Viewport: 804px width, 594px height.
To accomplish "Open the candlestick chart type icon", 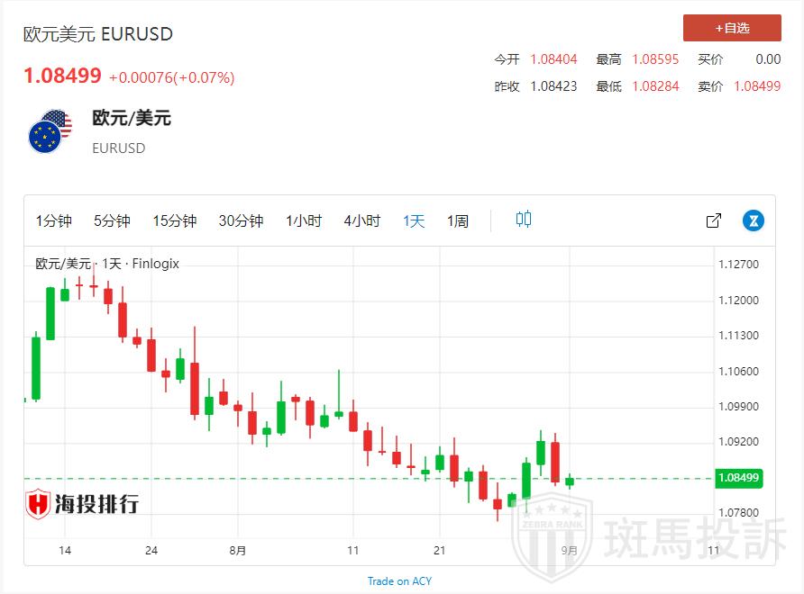I will (524, 220).
